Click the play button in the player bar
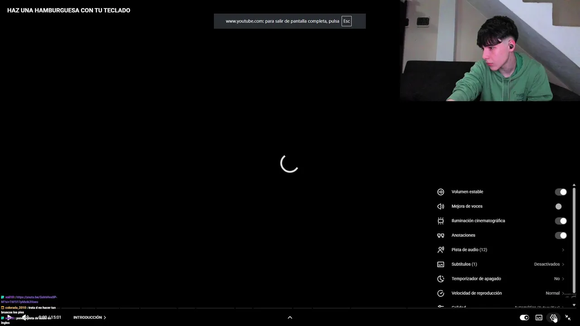The width and height of the screenshot is (580, 326). point(10,317)
